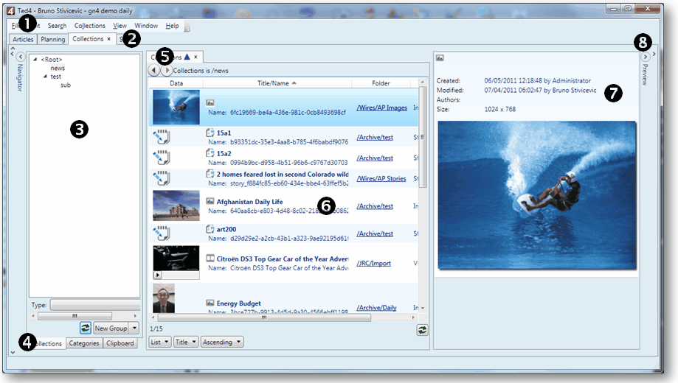Open the /JRC/Import folder link
This screenshot has height=383, width=678.
373,263
